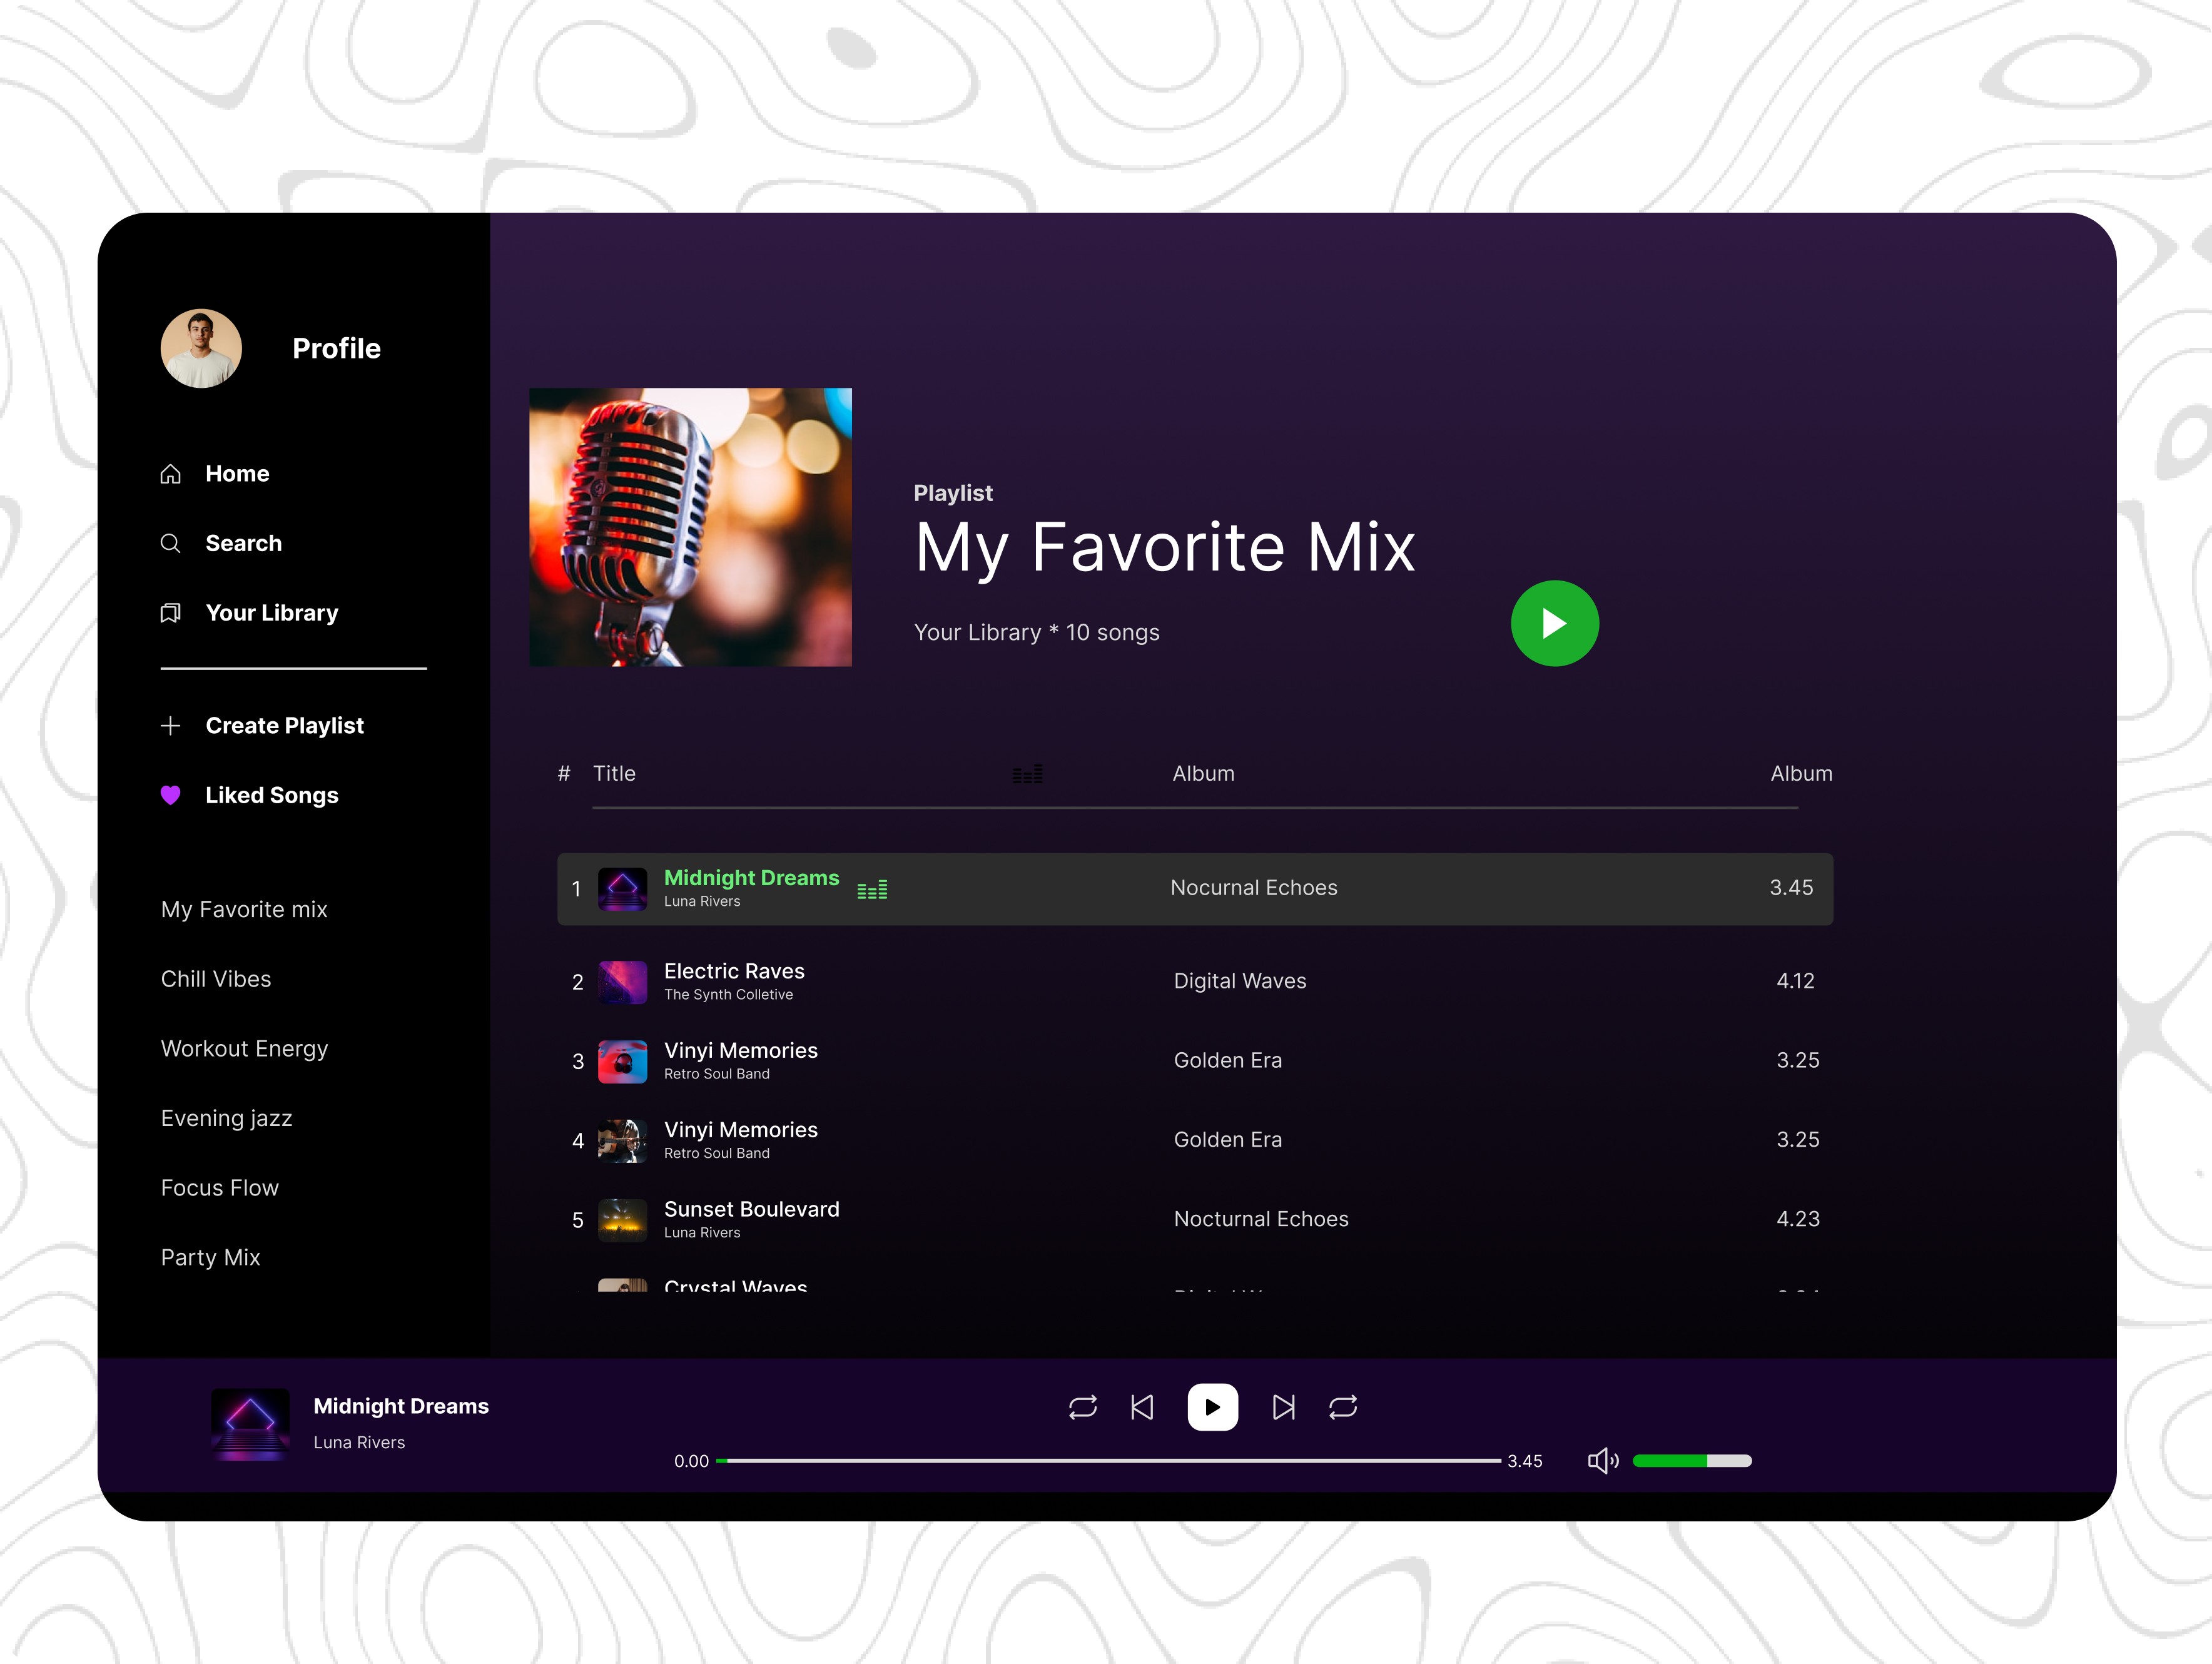Mute the volume speaker icon
Image resolution: width=2212 pixels, height=1664 pixels.
1602,1461
